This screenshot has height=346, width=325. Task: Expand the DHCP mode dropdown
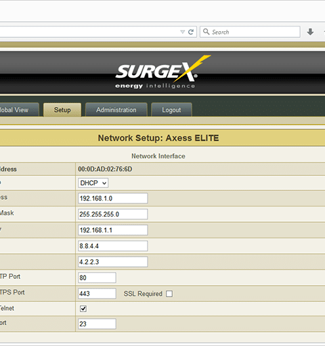(93, 183)
